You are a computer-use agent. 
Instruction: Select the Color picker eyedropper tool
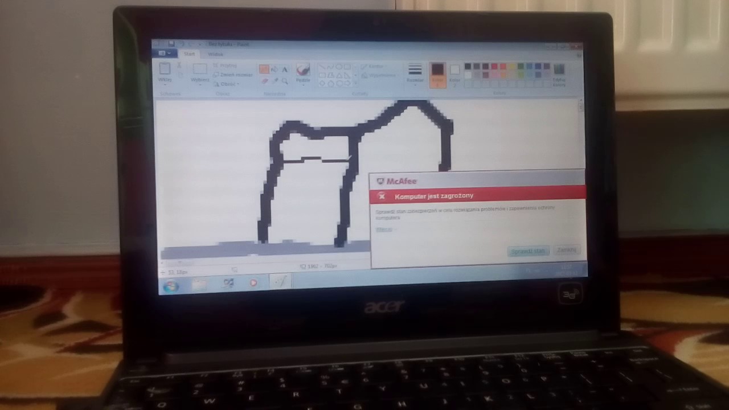click(275, 81)
